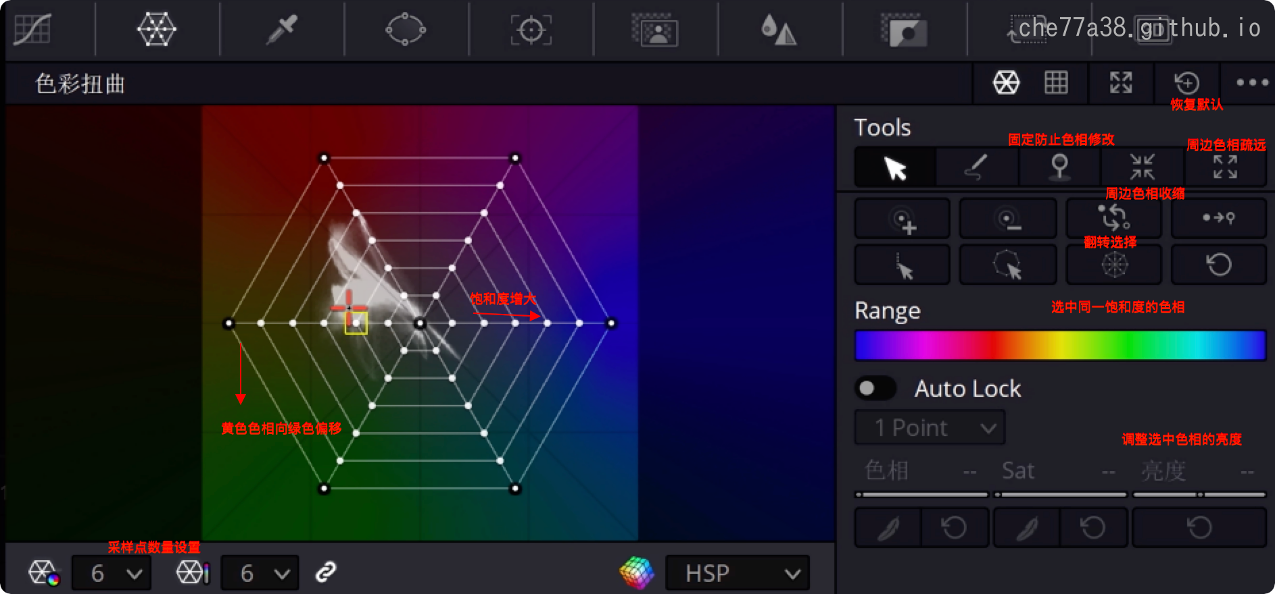This screenshot has width=1275, height=594.
Task: Click the center point of hexagon grid
Action: pyautogui.click(x=420, y=323)
